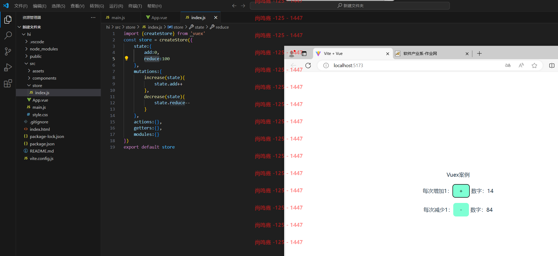Click the + increase button on page
This screenshot has width=558, height=256.
click(x=461, y=191)
